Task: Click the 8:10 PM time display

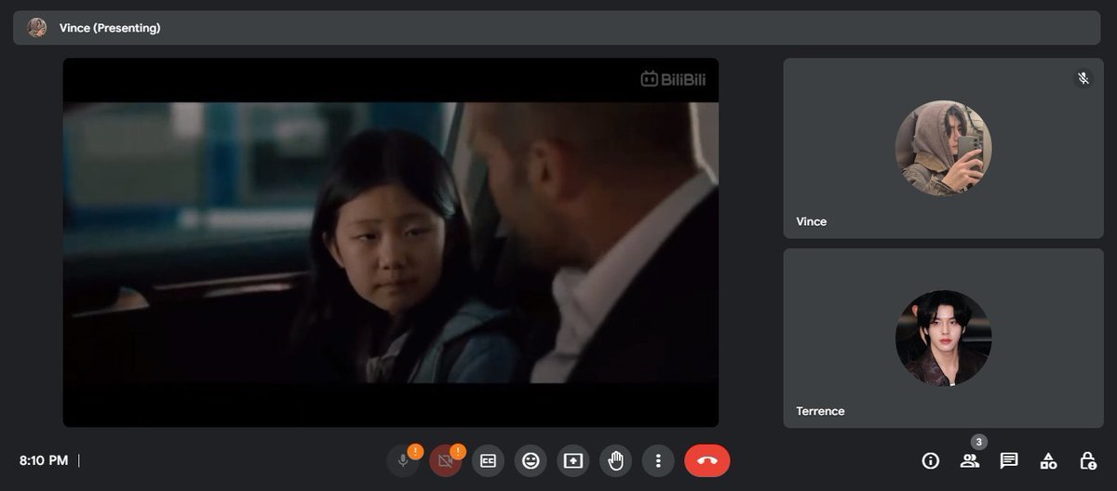Action: (x=44, y=460)
